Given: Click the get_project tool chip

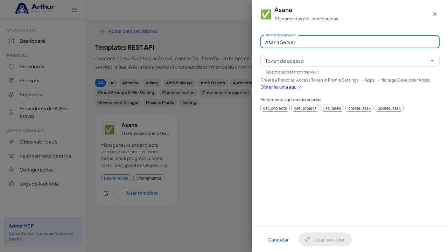Looking at the screenshot, I should tap(305, 108).
